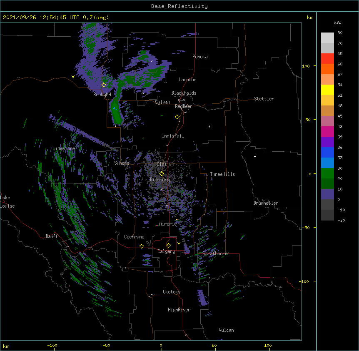Screen dimensions: 359x351
Task: Click the km unit label at top right
Action: coord(310,18)
